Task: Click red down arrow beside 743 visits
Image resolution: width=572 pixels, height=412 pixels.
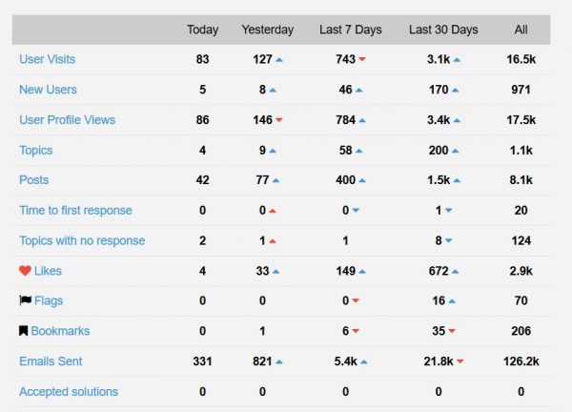Action: pos(362,59)
